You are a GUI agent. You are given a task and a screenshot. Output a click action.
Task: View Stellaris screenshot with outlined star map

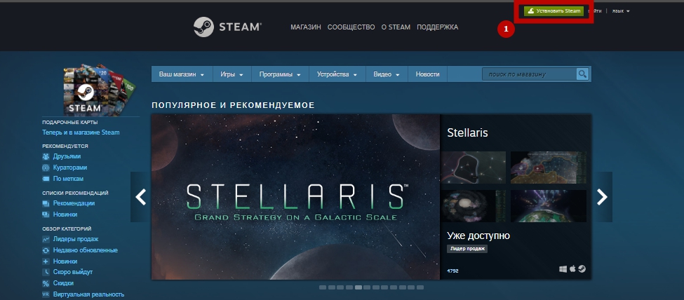tap(474, 168)
